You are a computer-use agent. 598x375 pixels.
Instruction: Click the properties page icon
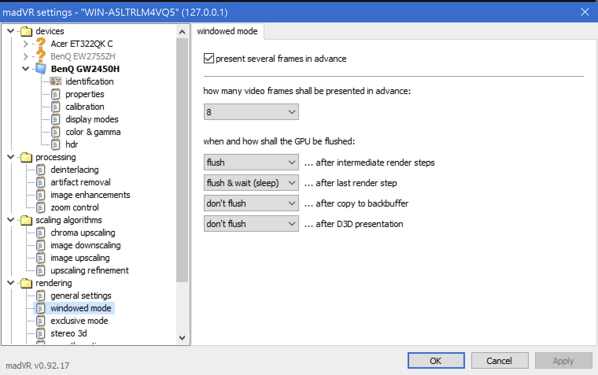[x=56, y=94]
